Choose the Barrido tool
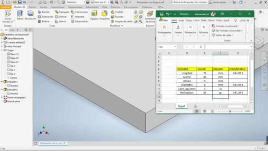Screen dimensions: 268x151 [x=44, y=12]
